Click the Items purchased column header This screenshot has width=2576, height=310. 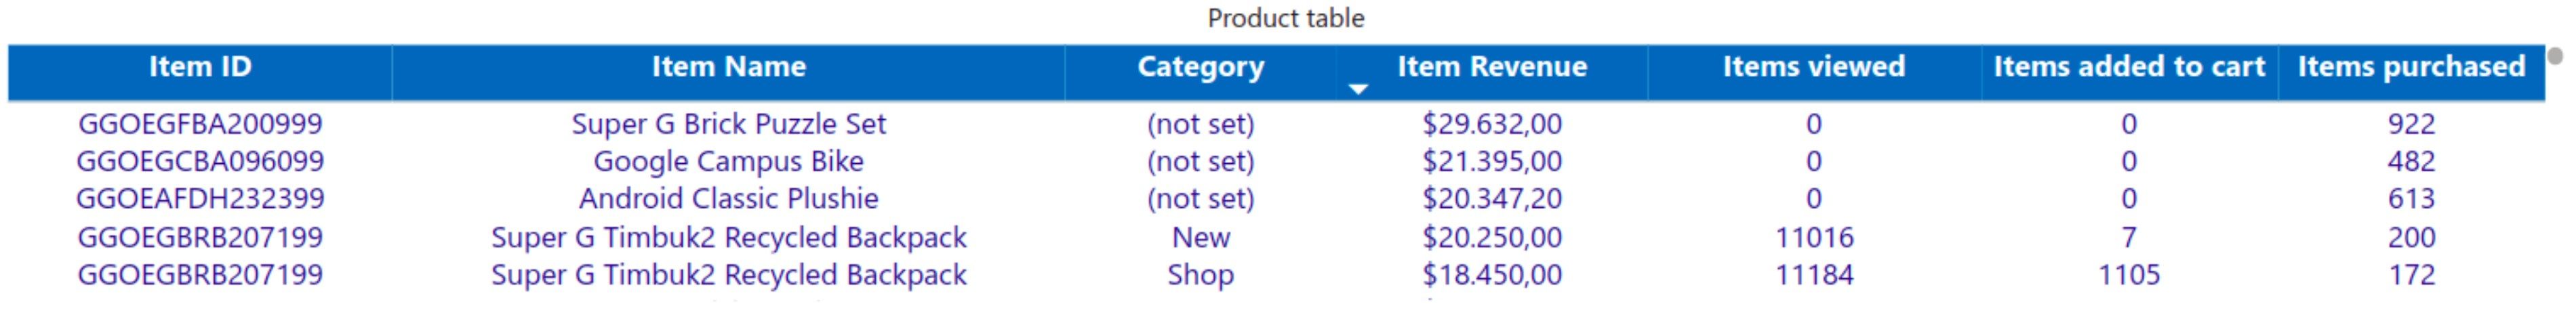point(2410,67)
